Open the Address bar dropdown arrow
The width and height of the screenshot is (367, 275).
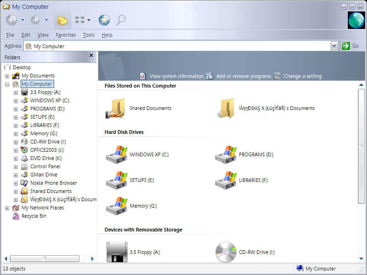334,46
